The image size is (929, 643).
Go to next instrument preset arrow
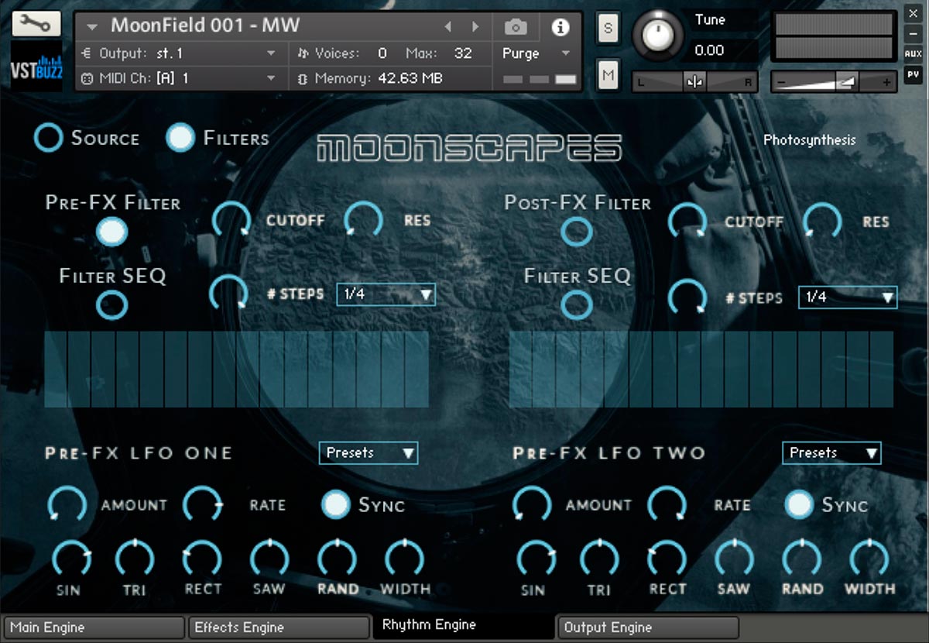(x=475, y=27)
